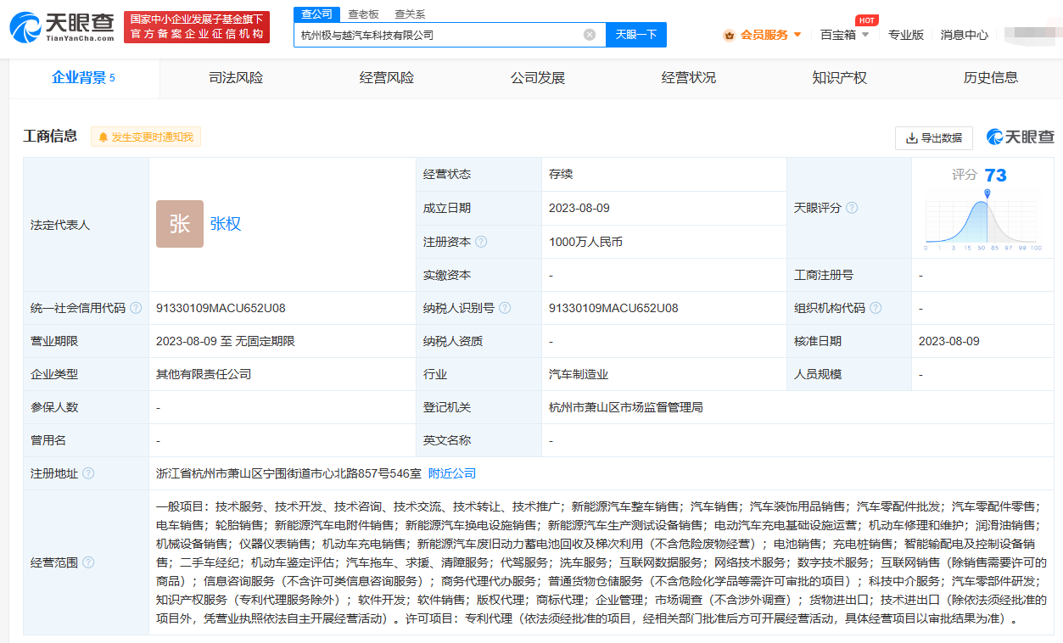Select the 查公司 search tab
The width and height of the screenshot is (1063, 643).
point(317,14)
